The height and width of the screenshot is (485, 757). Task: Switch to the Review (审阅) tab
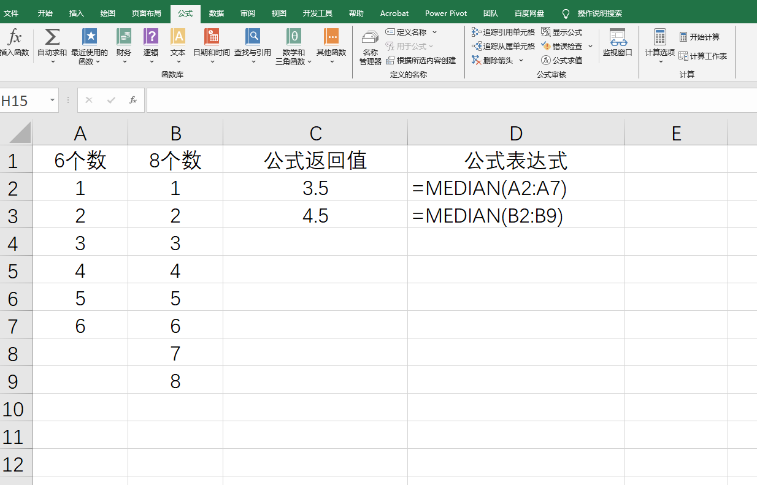[x=248, y=13]
